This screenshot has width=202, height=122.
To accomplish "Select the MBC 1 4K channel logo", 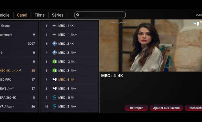I will click(x=54, y=25).
